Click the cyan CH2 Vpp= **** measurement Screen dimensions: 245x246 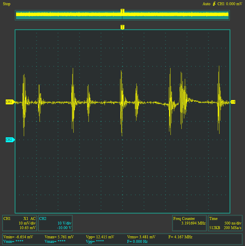point(95,241)
